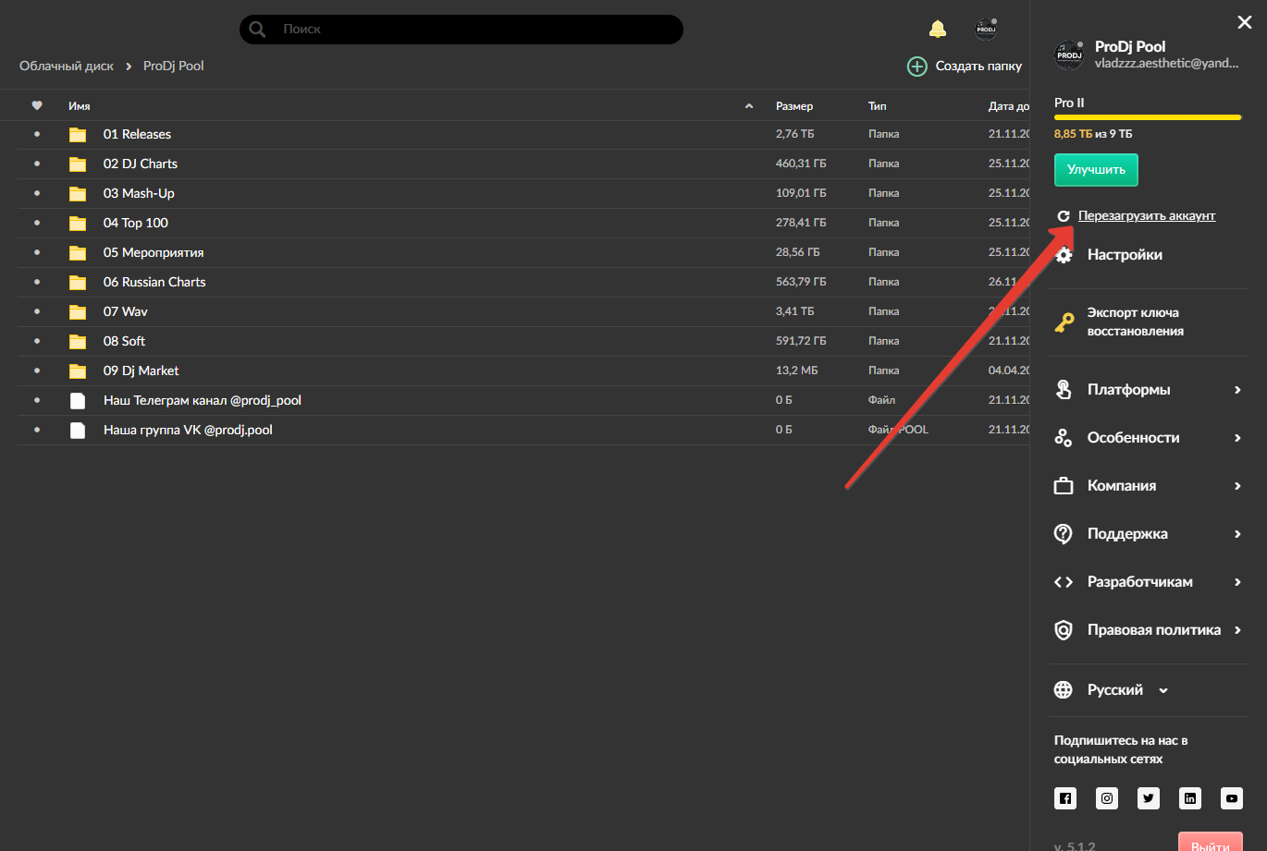Open Настройки in side menu

pyautogui.click(x=1125, y=255)
